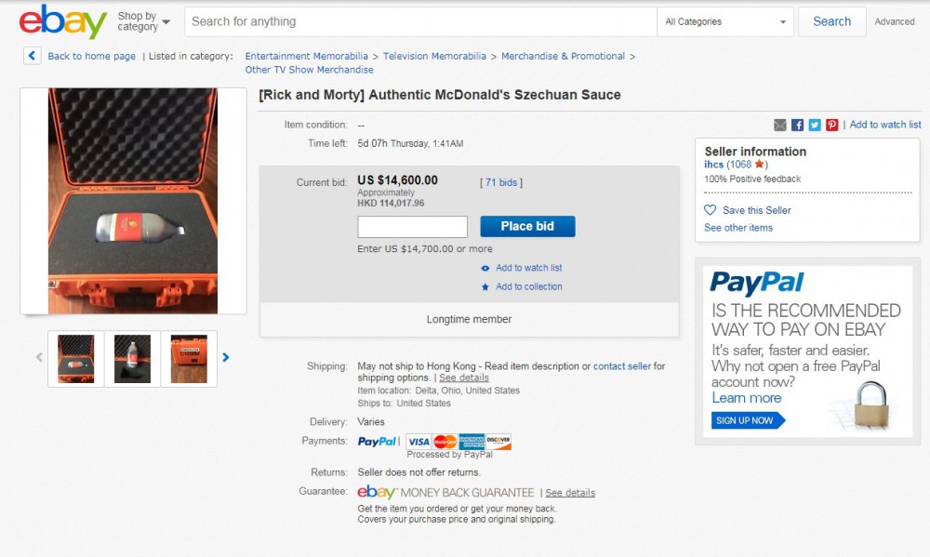The image size is (930, 557).
Task: Click the watch icon beside Add to watch list
Action: (x=485, y=269)
